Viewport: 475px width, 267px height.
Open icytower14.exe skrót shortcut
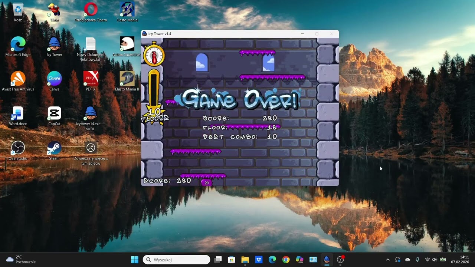tap(91, 119)
